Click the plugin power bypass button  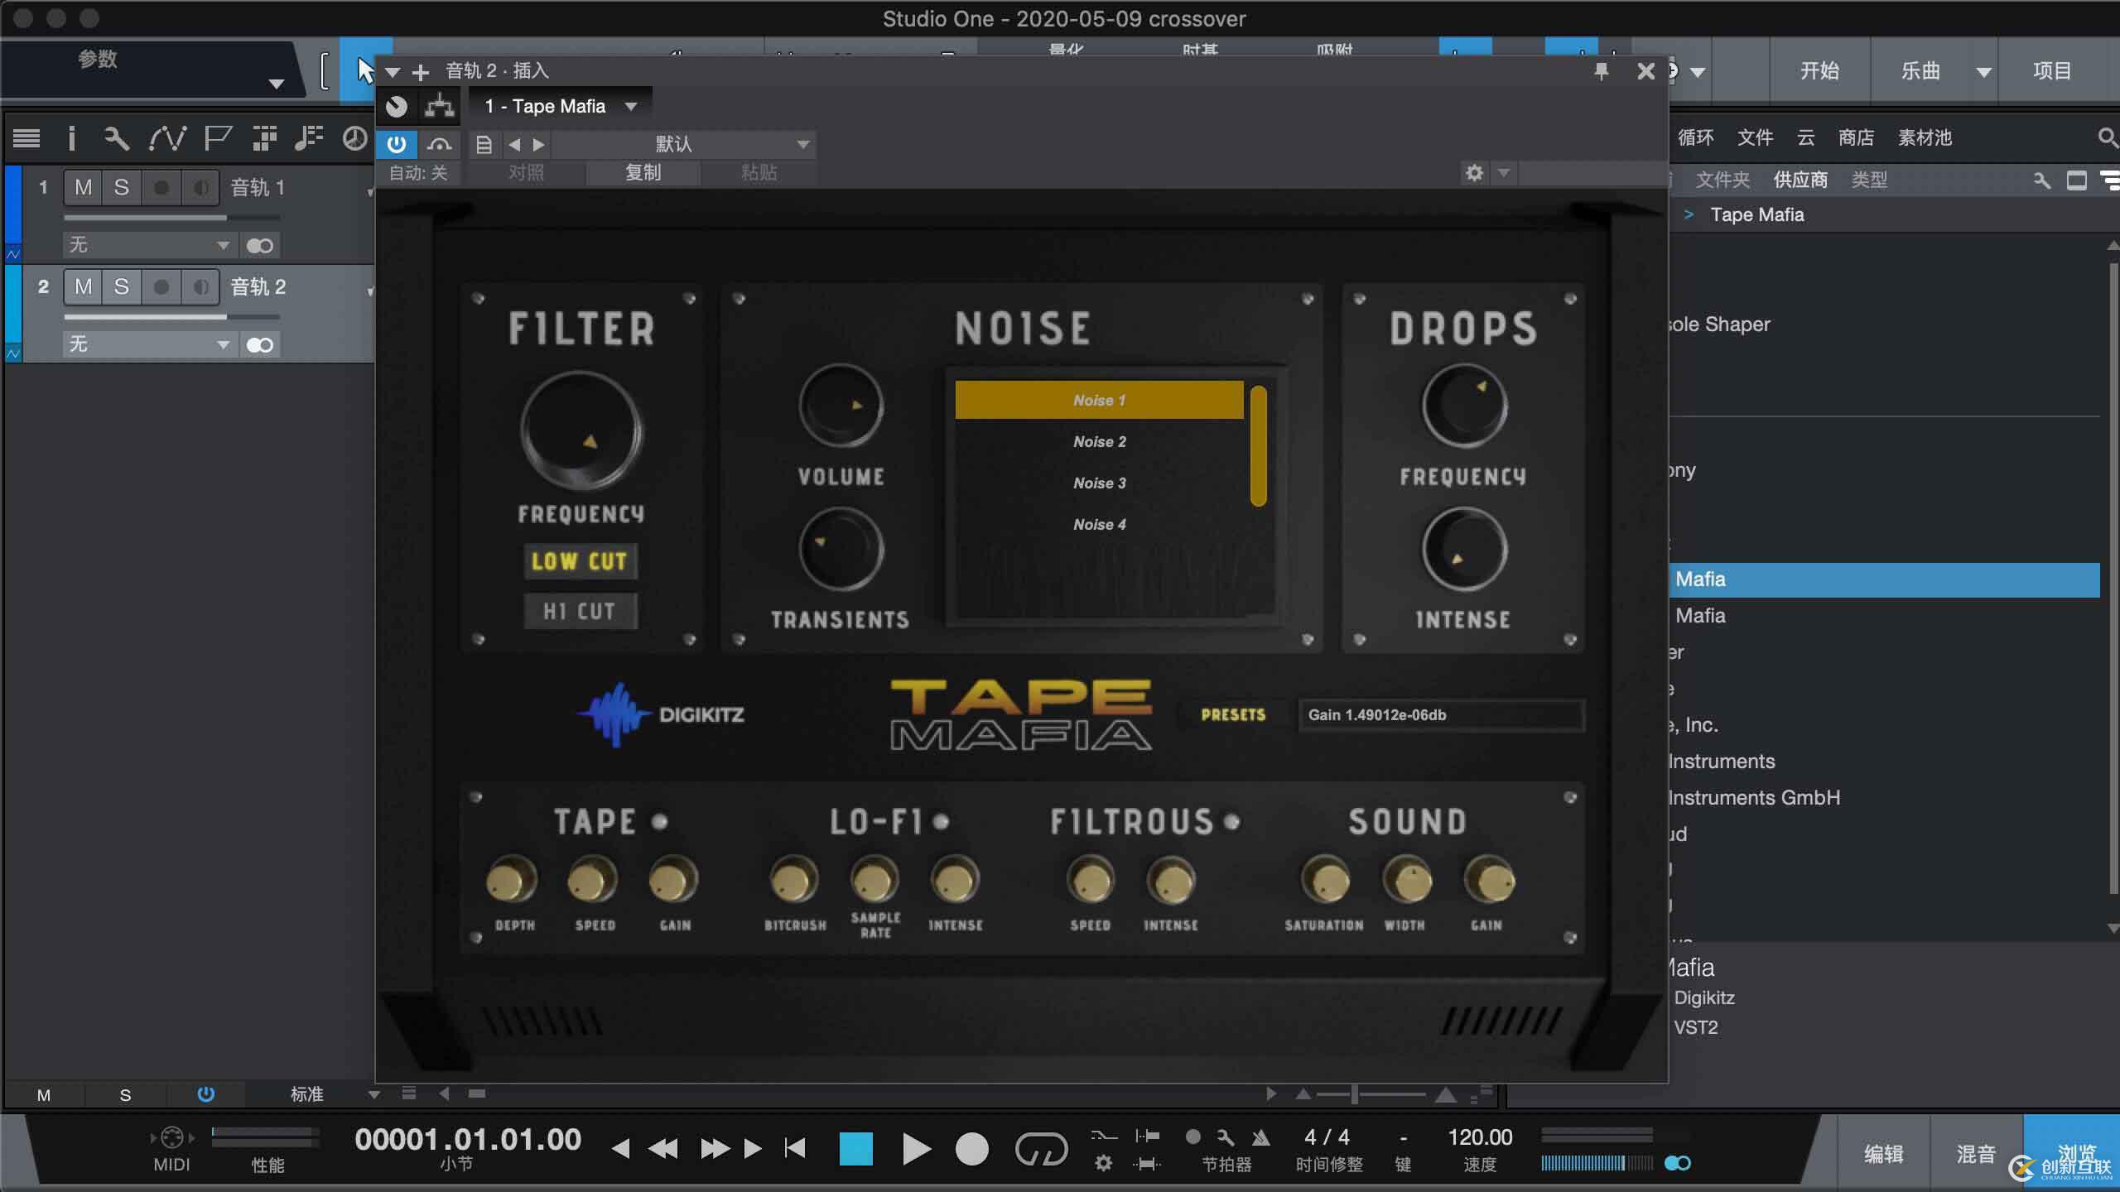(x=397, y=145)
